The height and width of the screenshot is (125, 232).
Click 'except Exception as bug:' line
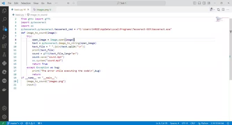(x=43, y=67)
